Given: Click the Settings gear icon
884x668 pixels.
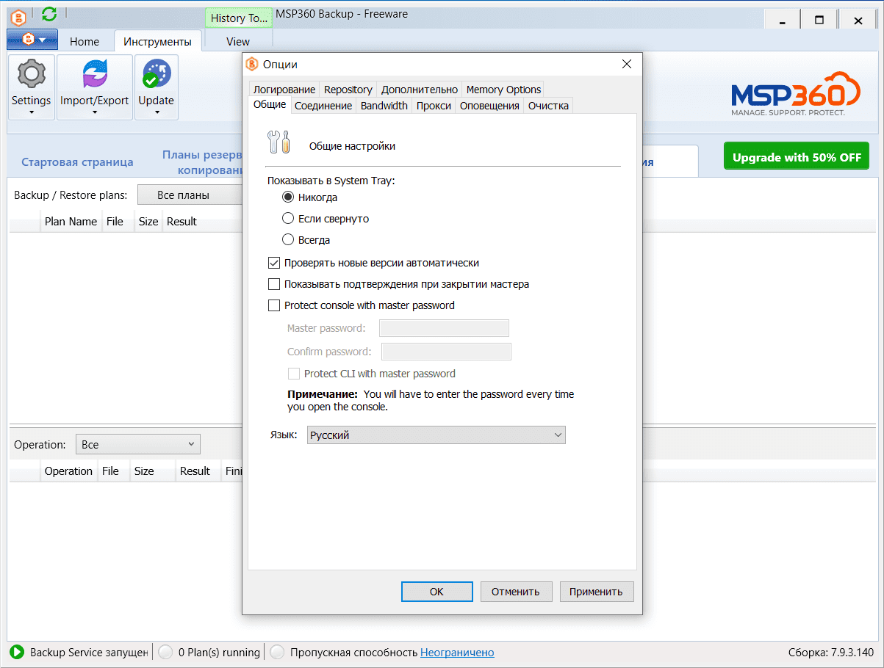Looking at the screenshot, I should coord(31,73).
